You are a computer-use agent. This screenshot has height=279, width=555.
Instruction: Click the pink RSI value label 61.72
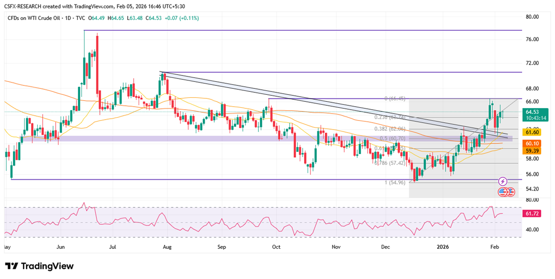[533, 213]
